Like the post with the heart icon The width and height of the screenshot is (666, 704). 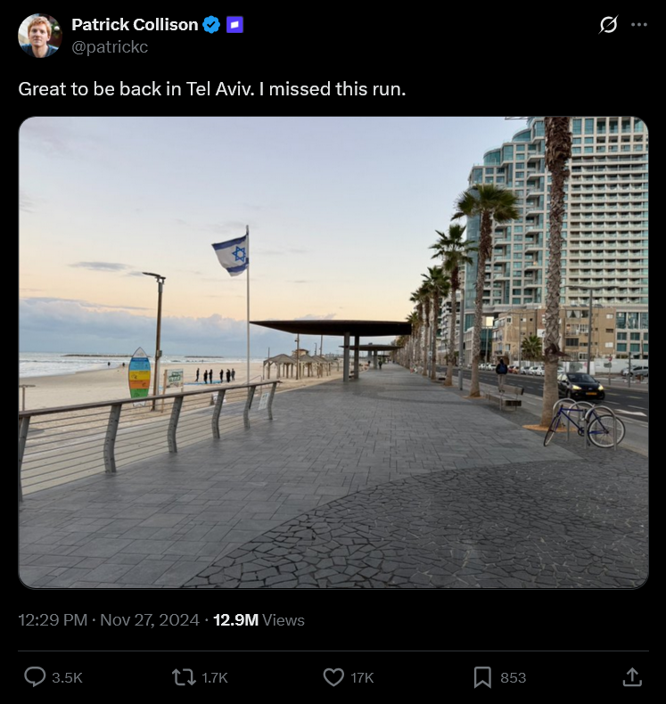coord(333,677)
